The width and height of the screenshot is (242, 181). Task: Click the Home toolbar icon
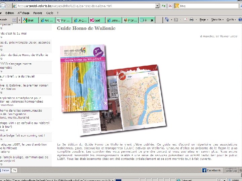tap(167, 20)
